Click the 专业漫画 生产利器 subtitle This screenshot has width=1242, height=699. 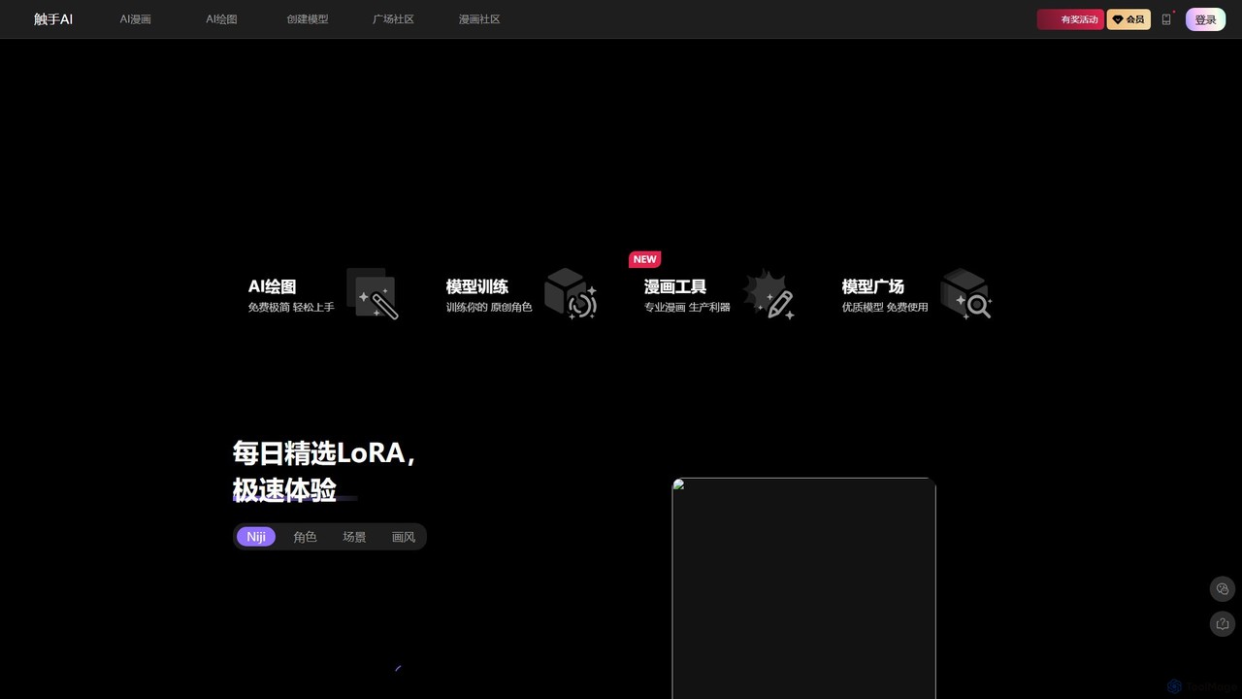(686, 307)
